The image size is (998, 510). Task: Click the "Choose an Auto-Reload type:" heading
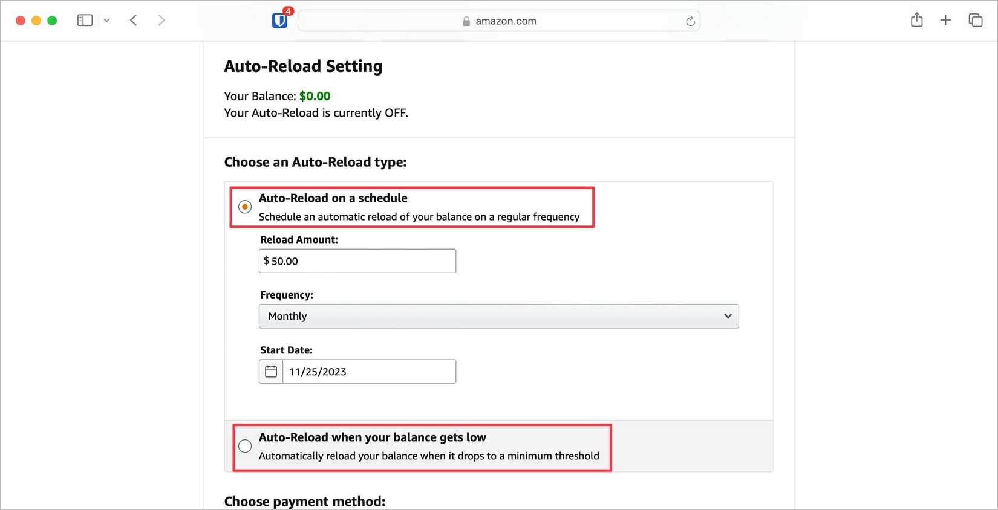pos(316,162)
